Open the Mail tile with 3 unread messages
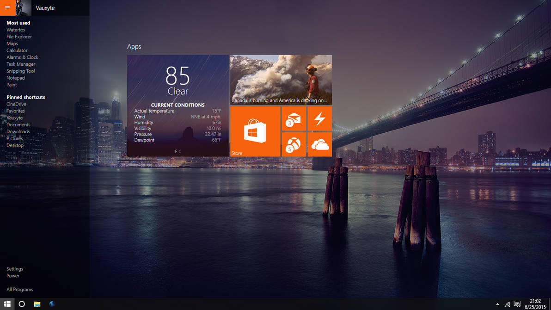 (294, 118)
